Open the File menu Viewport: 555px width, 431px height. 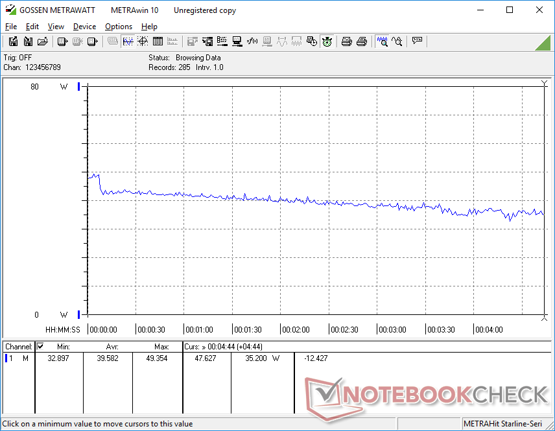[x=11, y=27]
